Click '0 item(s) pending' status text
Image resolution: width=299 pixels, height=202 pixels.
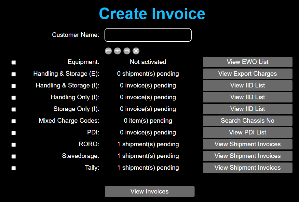[148, 121]
